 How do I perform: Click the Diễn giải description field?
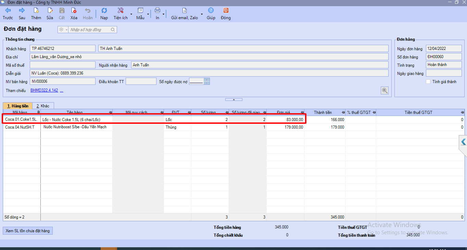point(209,73)
